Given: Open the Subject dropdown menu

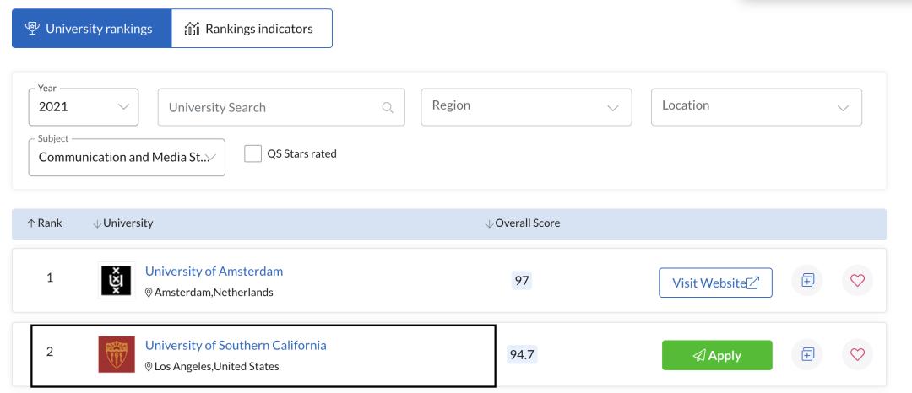Looking at the screenshot, I should [x=127, y=158].
